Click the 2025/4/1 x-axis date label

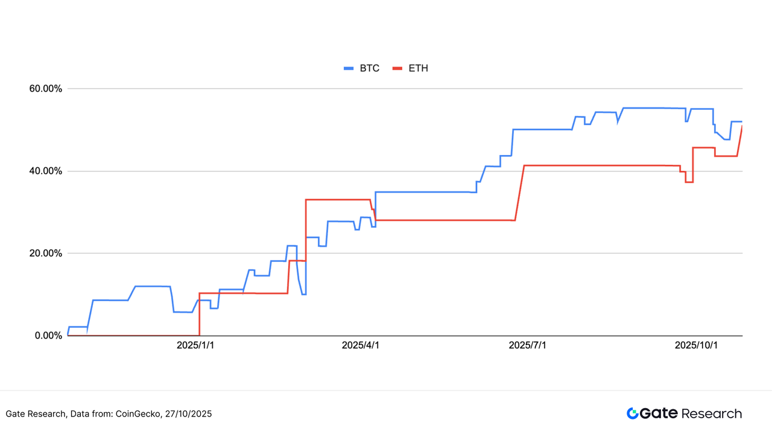click(361, 345)
